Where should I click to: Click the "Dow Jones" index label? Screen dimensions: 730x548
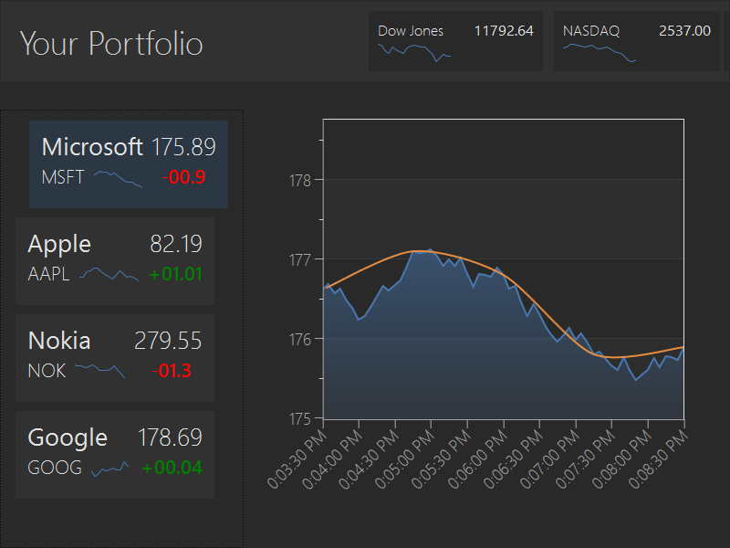point(410,31)
